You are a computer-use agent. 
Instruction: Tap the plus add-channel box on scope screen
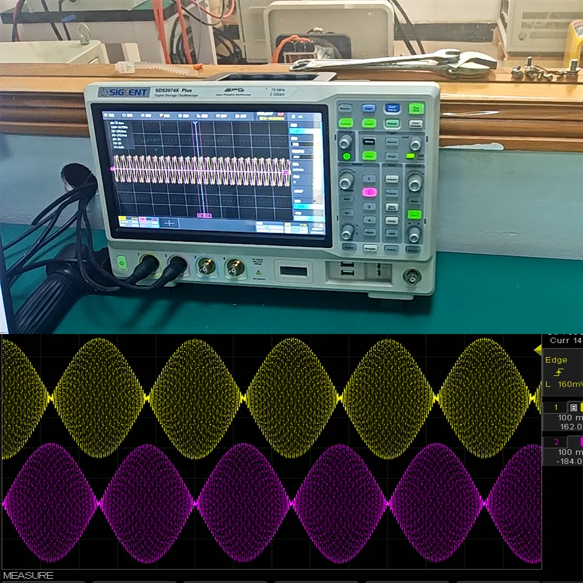tap(169, 223)
